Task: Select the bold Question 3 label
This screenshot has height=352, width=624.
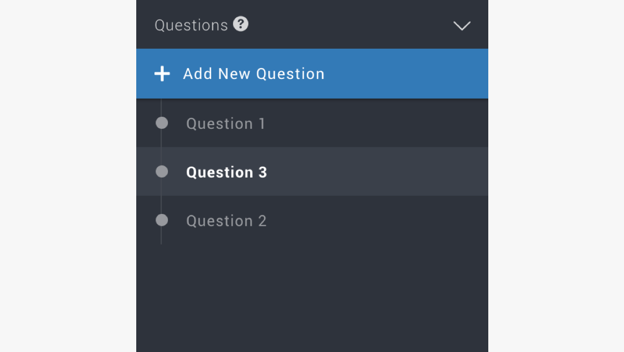Action: tap(227, 172)
